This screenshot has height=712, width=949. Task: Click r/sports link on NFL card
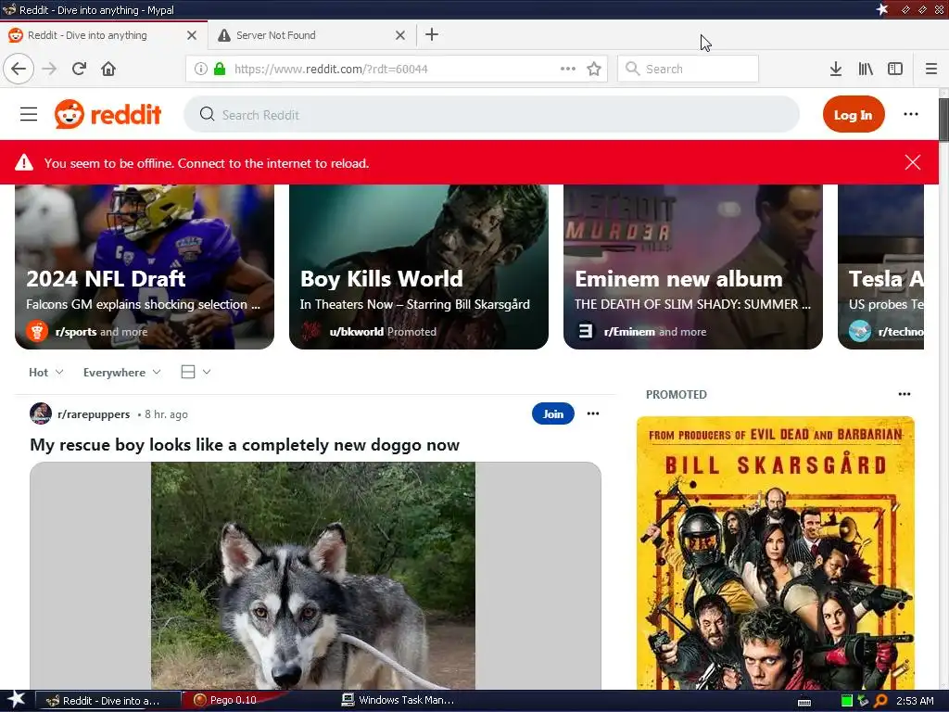76,332
